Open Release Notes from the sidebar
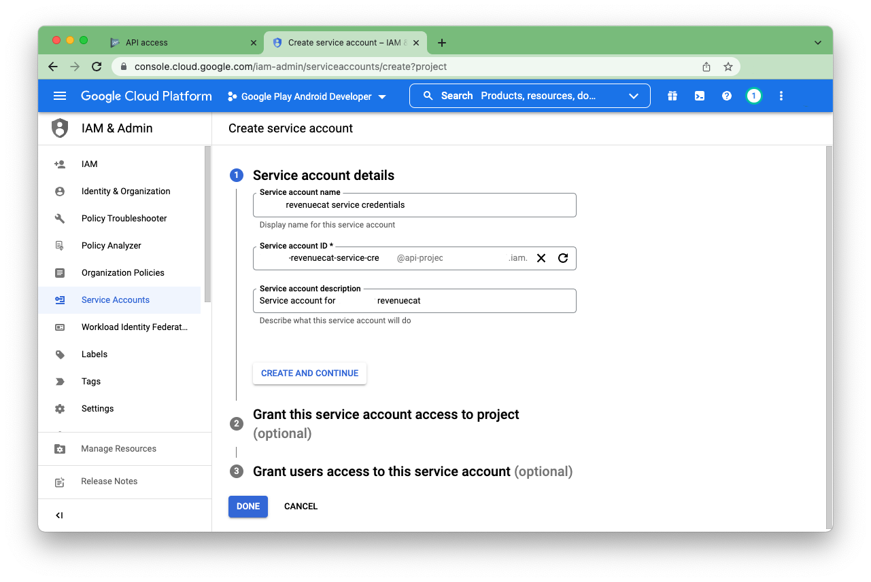The image size is (871, 582). [x=109, y=481]
